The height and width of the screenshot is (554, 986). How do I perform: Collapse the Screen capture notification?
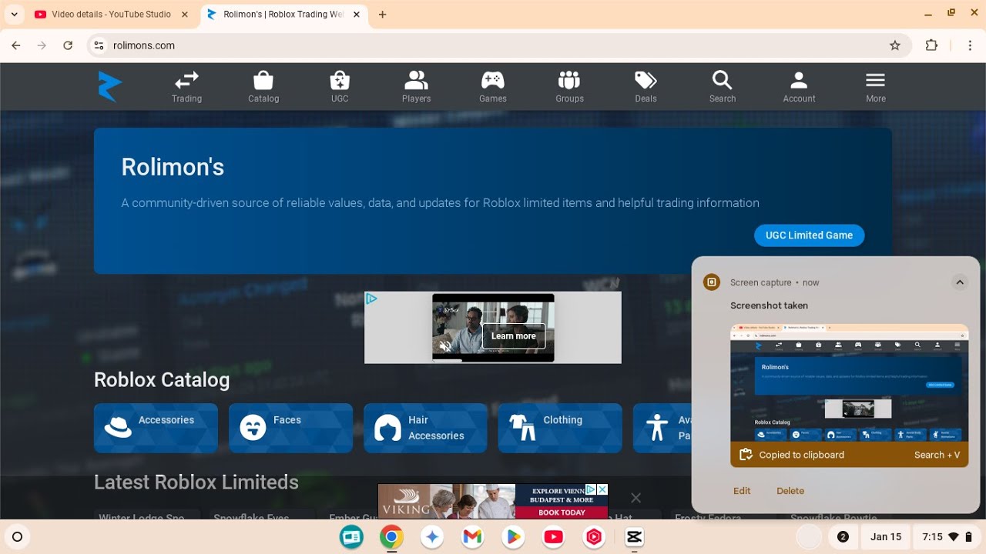pyautogui.click(x=960, y=282)
